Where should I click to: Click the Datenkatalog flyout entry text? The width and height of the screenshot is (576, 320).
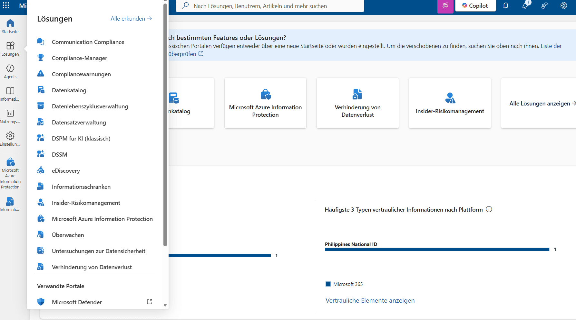coord(69,90)
